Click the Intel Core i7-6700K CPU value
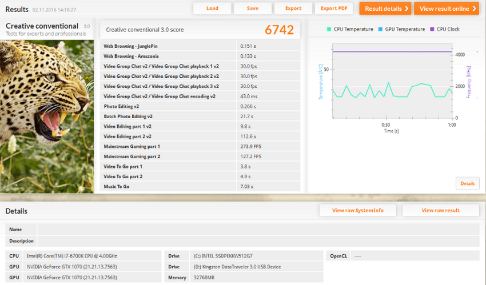 pyautogui.click(x=72, y=256)
